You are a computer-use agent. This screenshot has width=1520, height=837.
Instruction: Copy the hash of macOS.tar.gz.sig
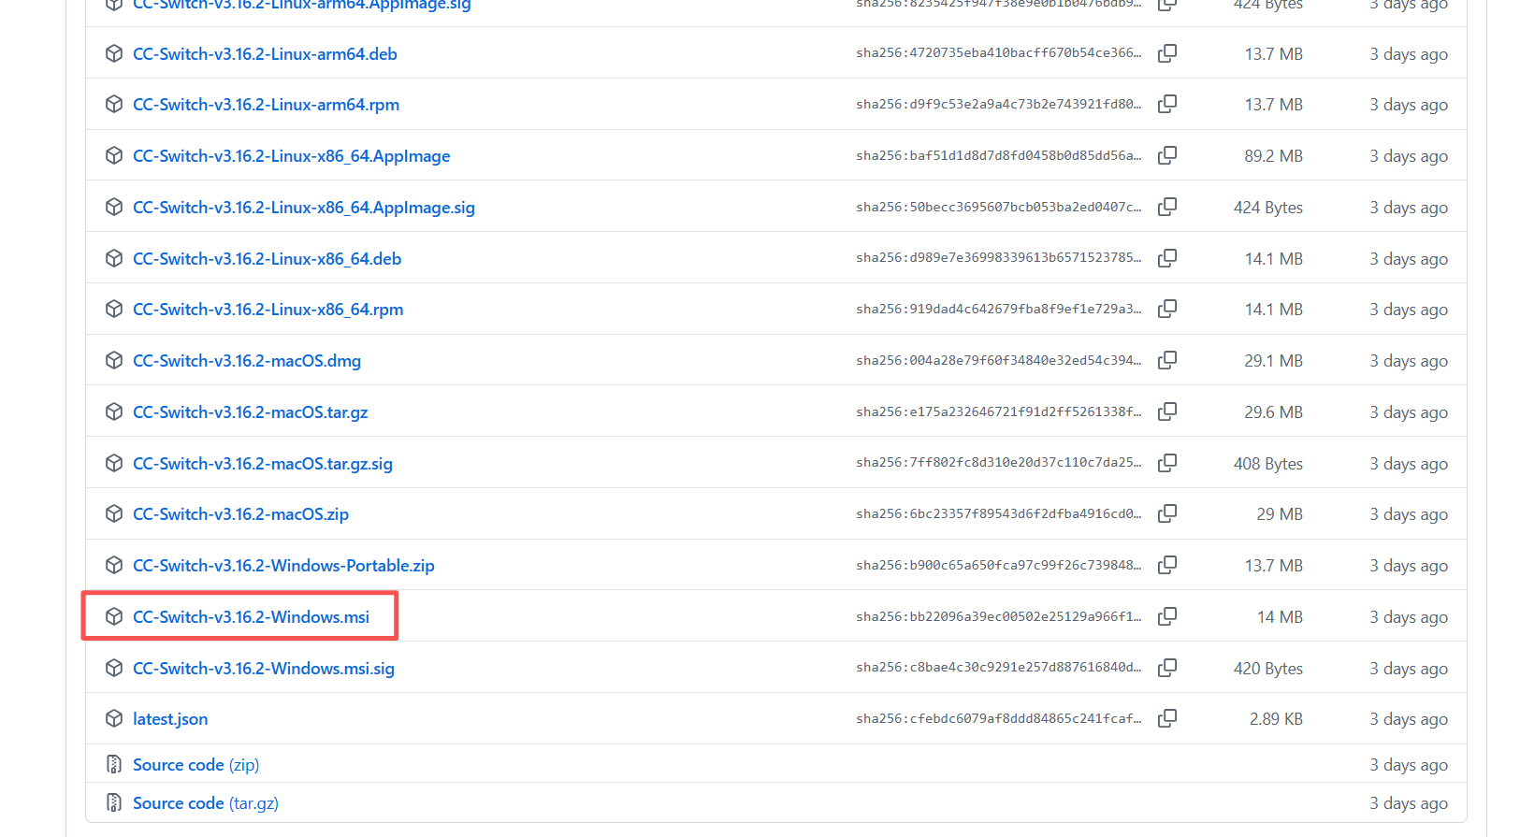tap(1167, 463)
